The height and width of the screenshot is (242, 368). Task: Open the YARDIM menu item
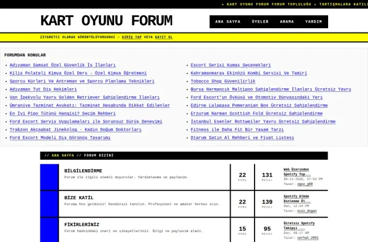(313, 21)
